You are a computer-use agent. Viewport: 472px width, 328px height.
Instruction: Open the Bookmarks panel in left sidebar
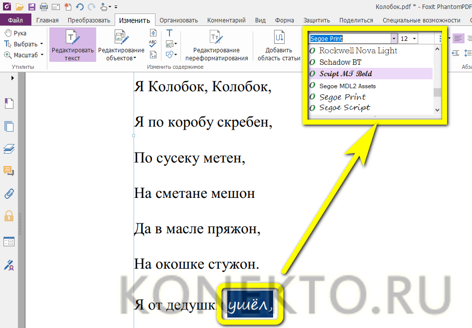(x=9, y=103)
